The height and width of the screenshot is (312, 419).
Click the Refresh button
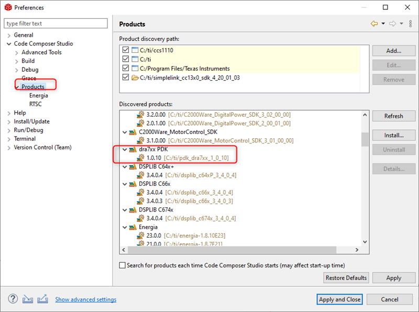click(394, 116)
